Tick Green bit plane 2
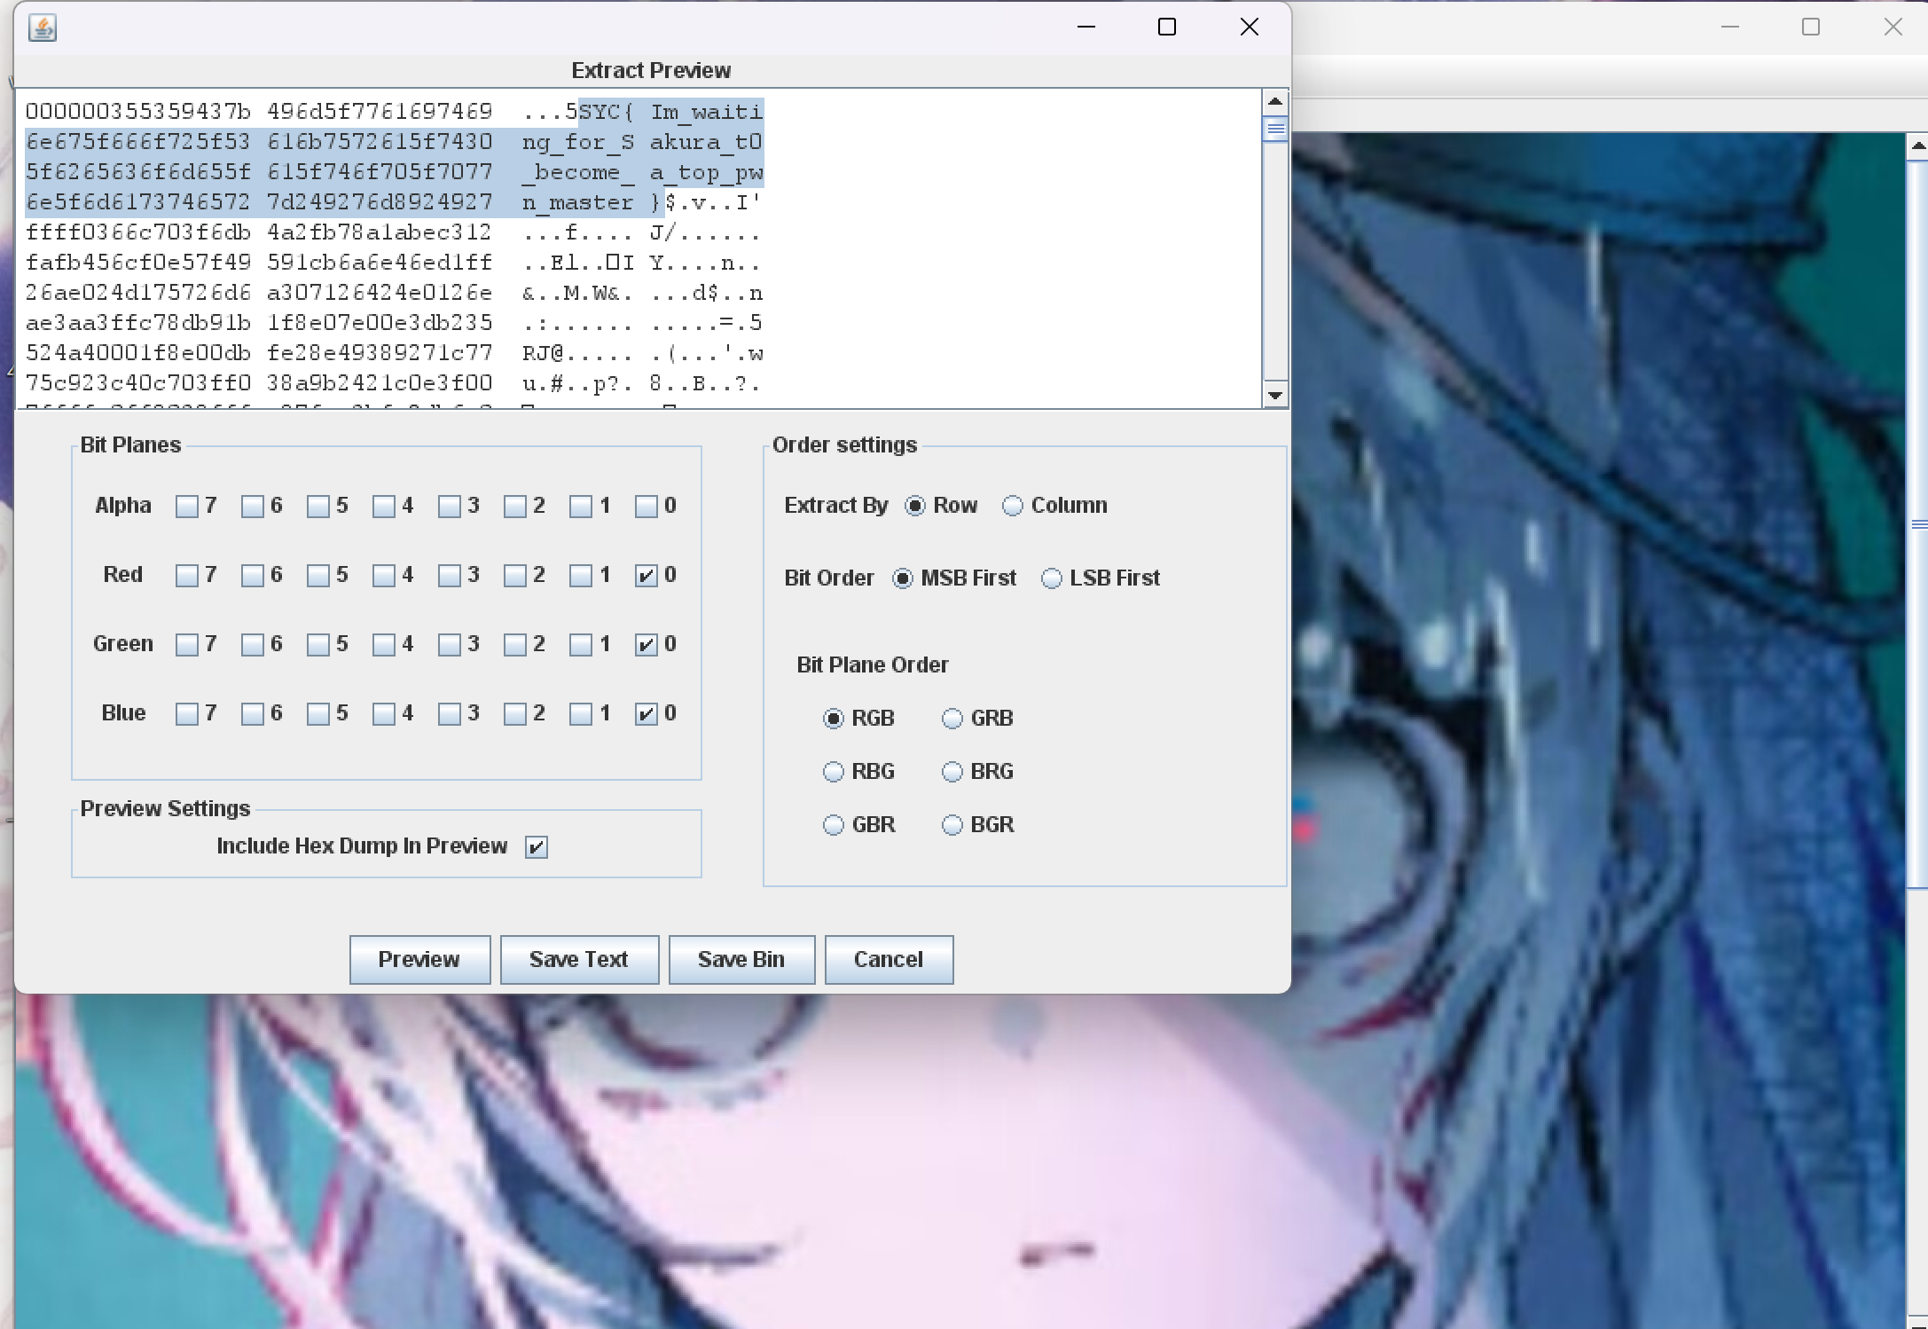This screenshot has width=1928, height=1329. coord(514,645)
